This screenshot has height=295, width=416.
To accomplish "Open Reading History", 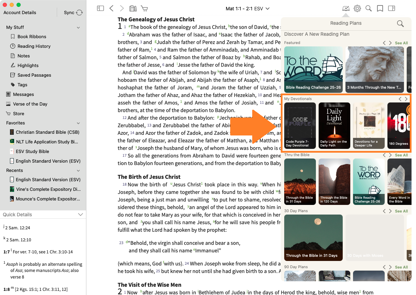I will coord(34,46).
